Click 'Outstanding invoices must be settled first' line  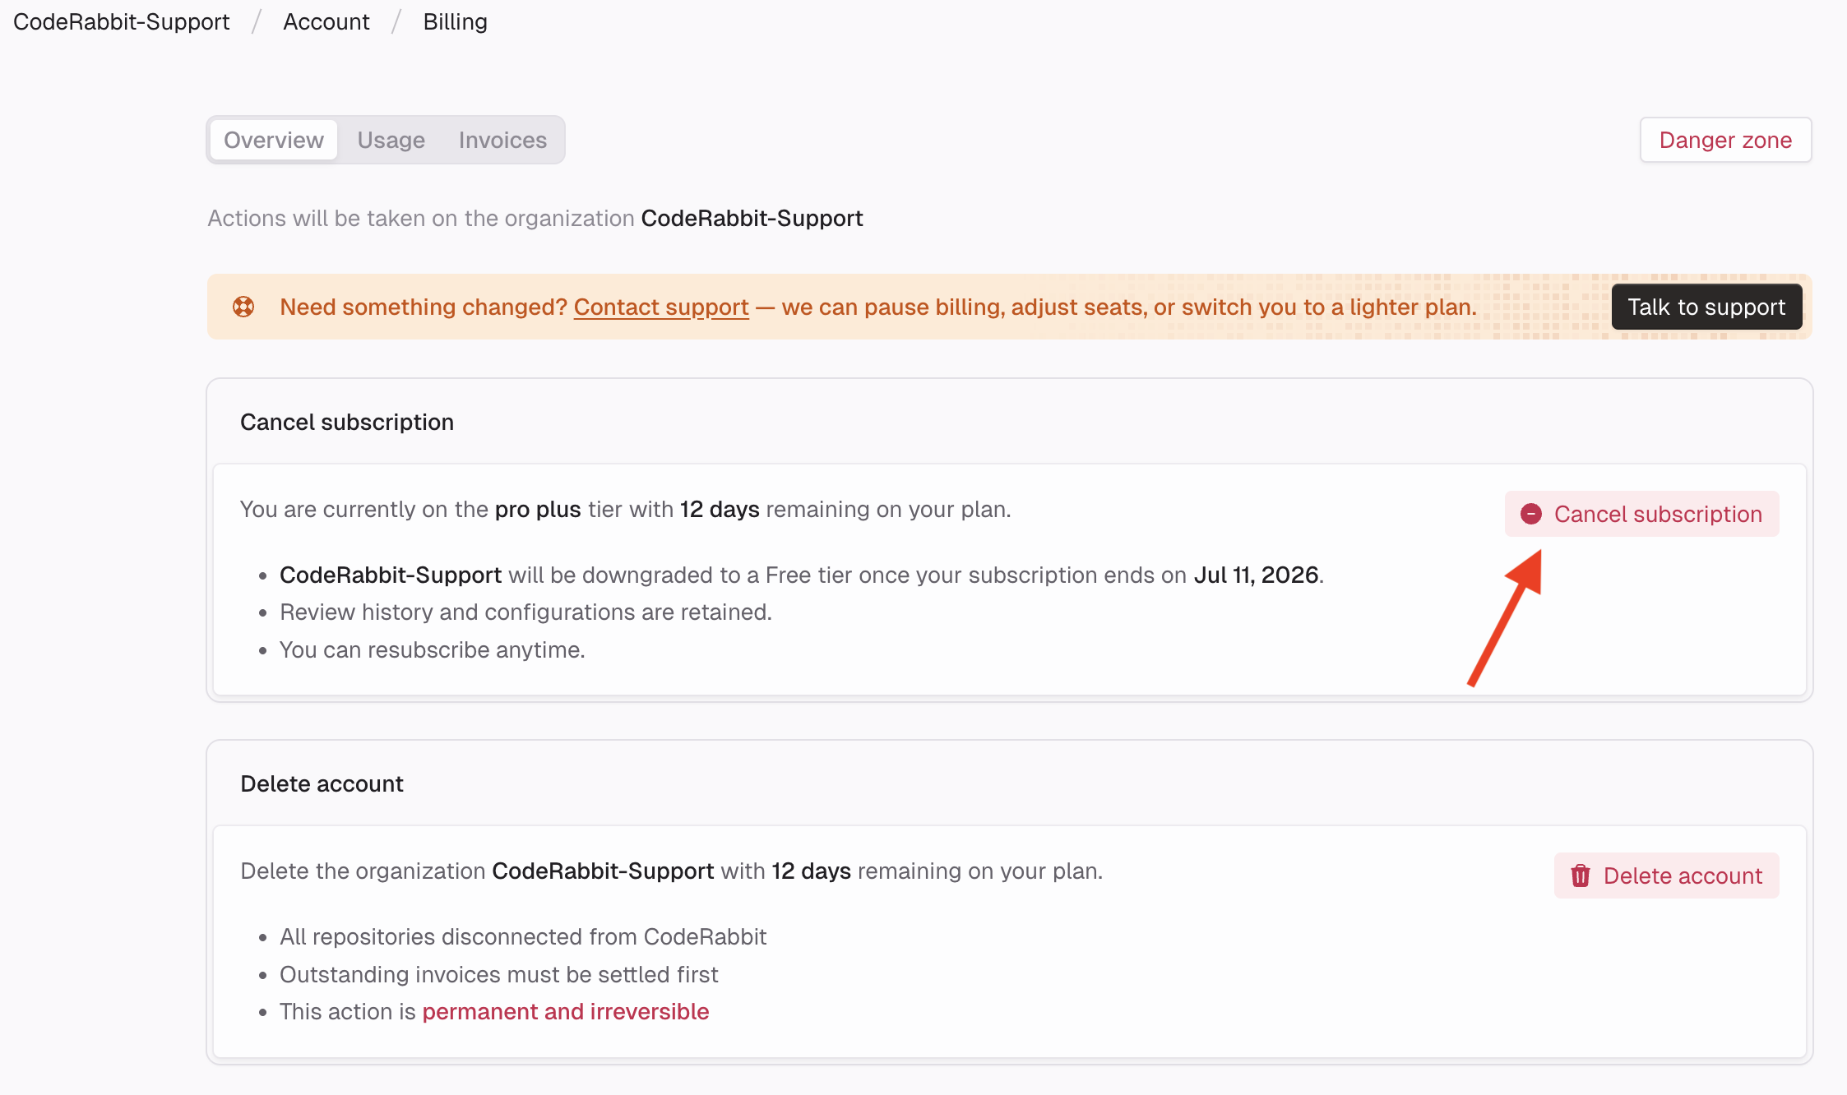pos(498,974)
